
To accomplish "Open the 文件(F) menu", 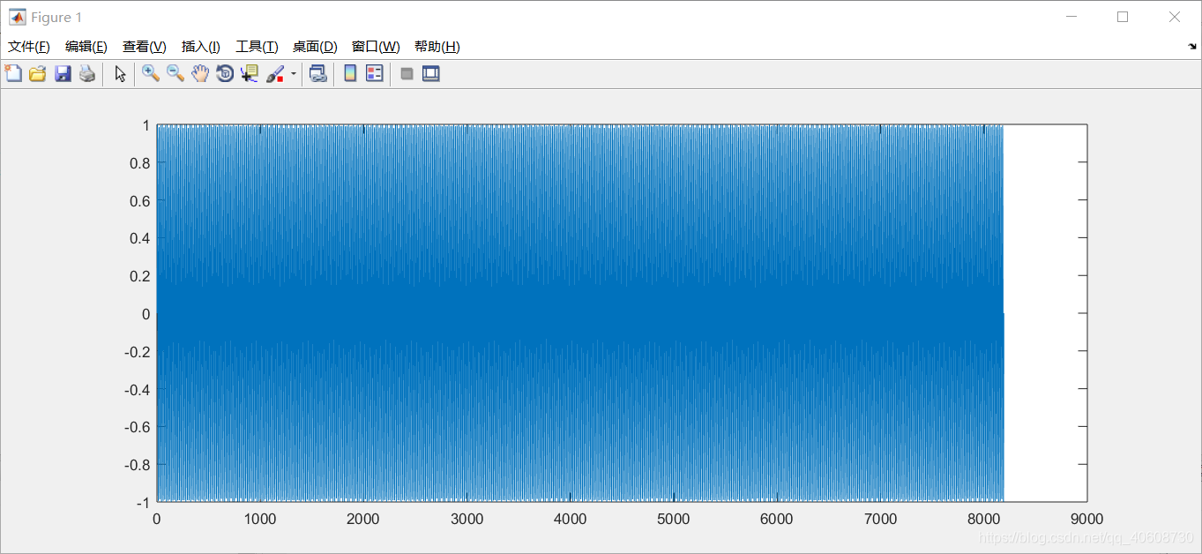I will click(29, 47).
